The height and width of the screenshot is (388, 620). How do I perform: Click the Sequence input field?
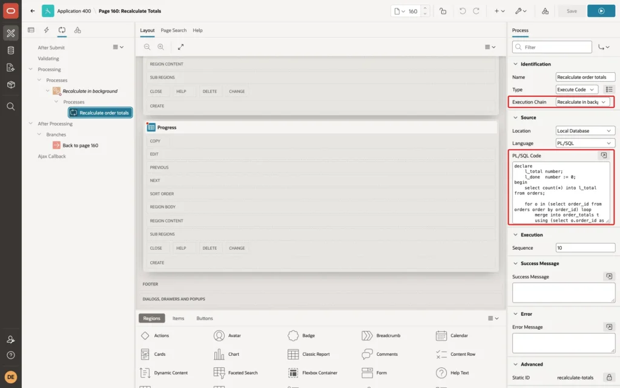point(585,248)
